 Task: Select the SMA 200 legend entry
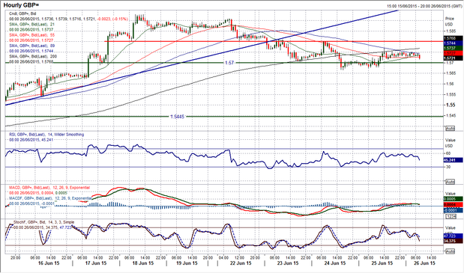[33, 56]
